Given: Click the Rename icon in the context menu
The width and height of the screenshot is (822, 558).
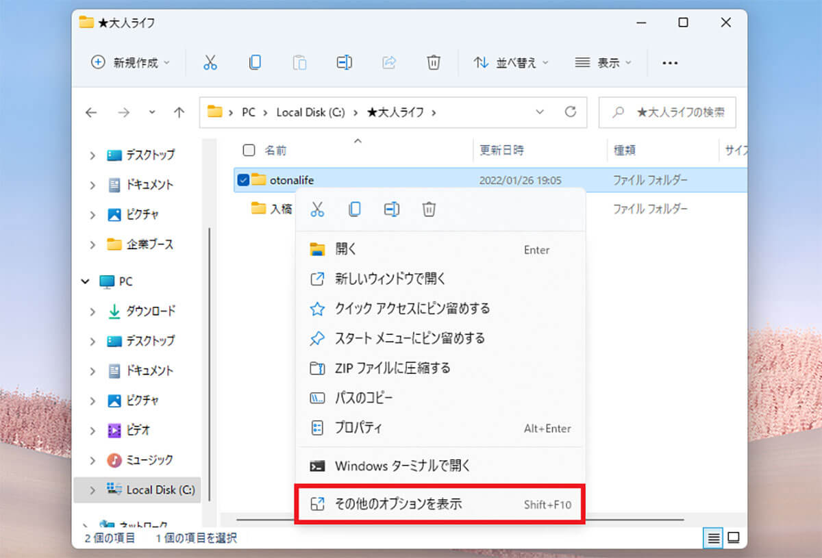Looking at the screenshot, I should pyautogui.click(x=392, y=210).
